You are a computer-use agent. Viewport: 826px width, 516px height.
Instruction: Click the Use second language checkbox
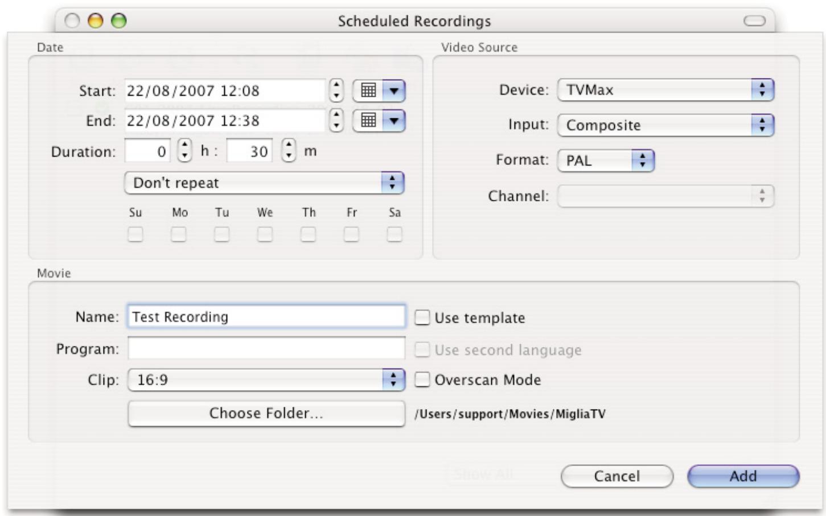[x=422, y=349]
